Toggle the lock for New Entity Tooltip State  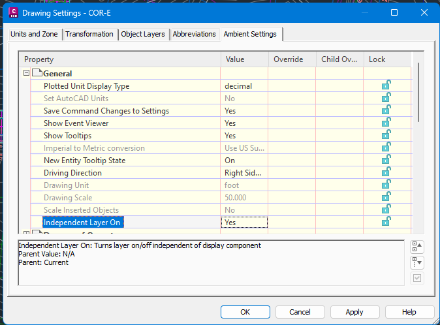coord(386,160)
